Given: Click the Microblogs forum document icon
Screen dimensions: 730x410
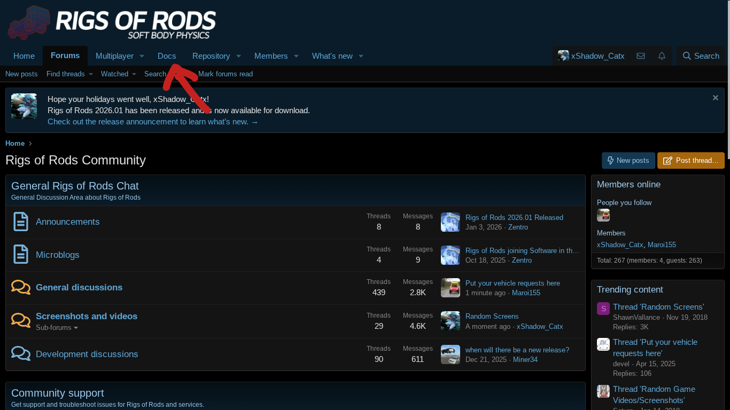Looking at the screenshot, I should click(x=21, y=255).
